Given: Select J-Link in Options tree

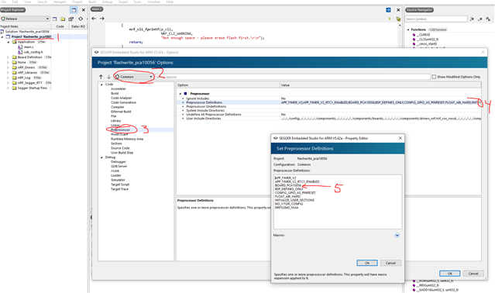Looking at the screenshot, I should (x=115, y=171).
